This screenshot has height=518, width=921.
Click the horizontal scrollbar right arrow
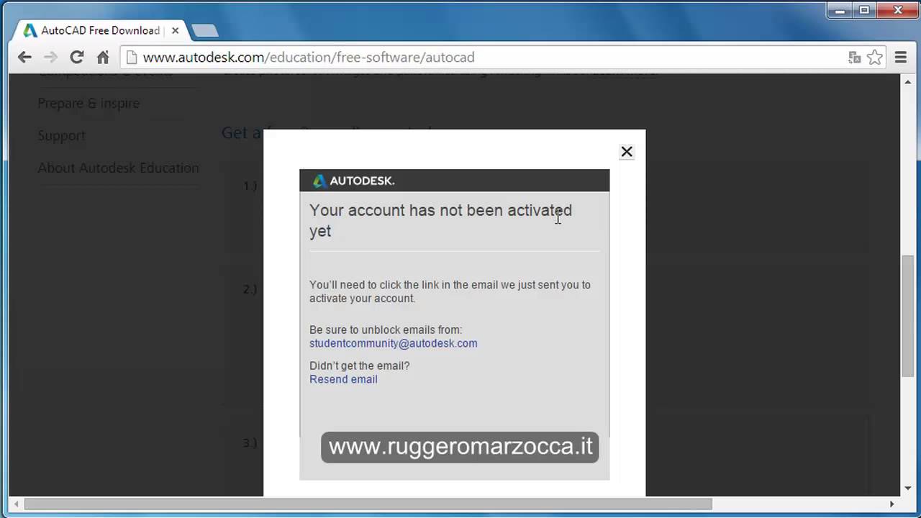pos(891,504)
